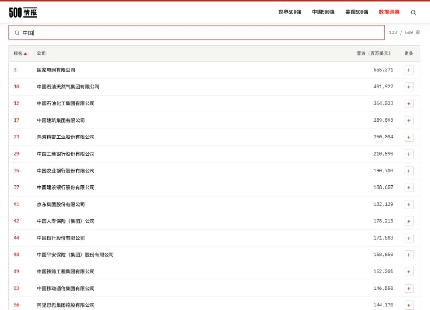Expand the 鸿海精密工业股份有限公司 row
The image size is (430, 310).
tap(409, 137)
